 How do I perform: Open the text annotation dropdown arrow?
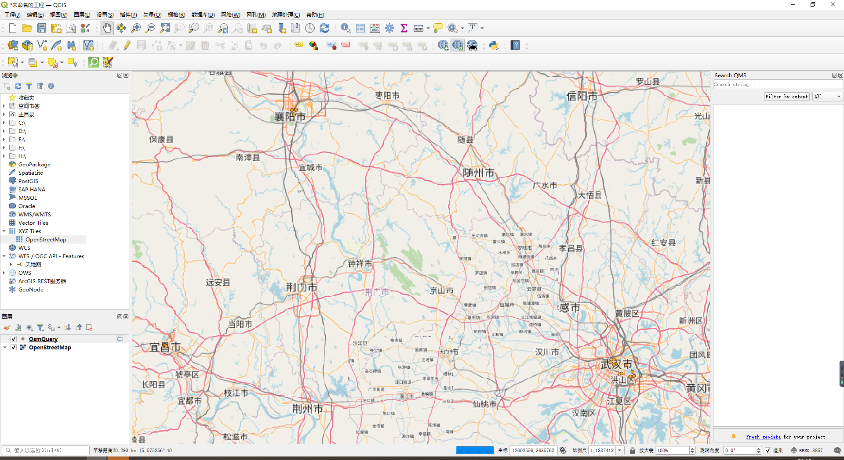click(x=482, y=28)
